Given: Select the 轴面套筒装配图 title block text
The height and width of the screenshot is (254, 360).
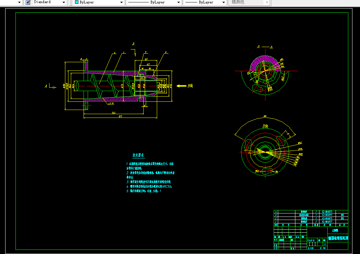Looking at the screenshot, I should 338,238.
